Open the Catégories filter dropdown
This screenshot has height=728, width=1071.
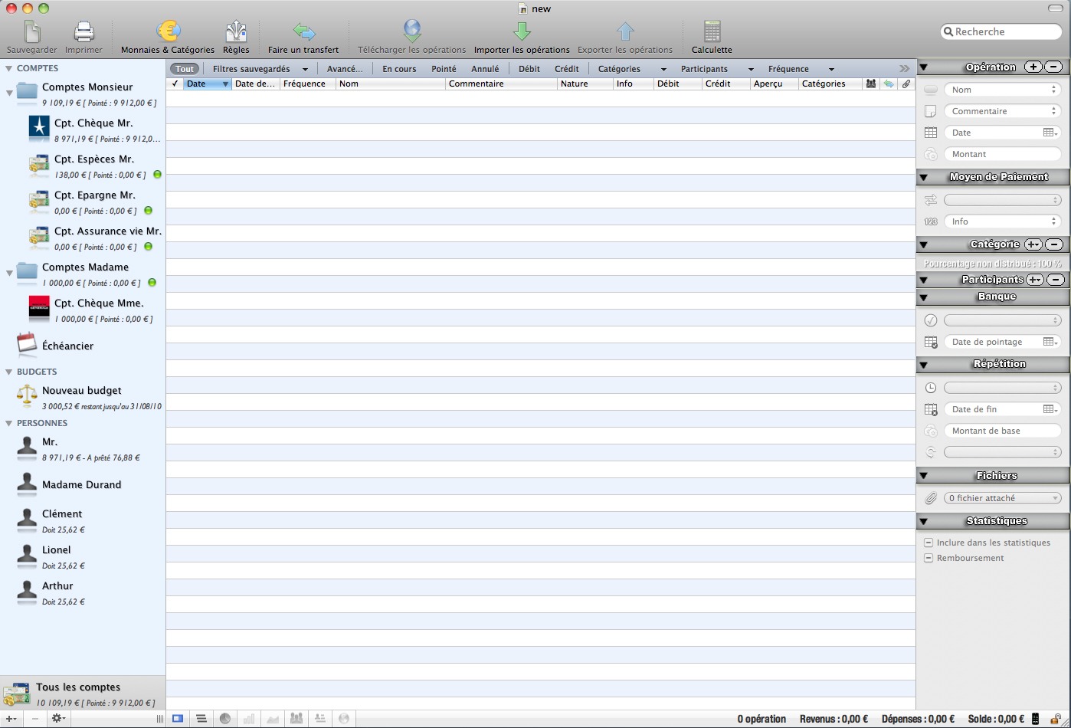(631, 69)
